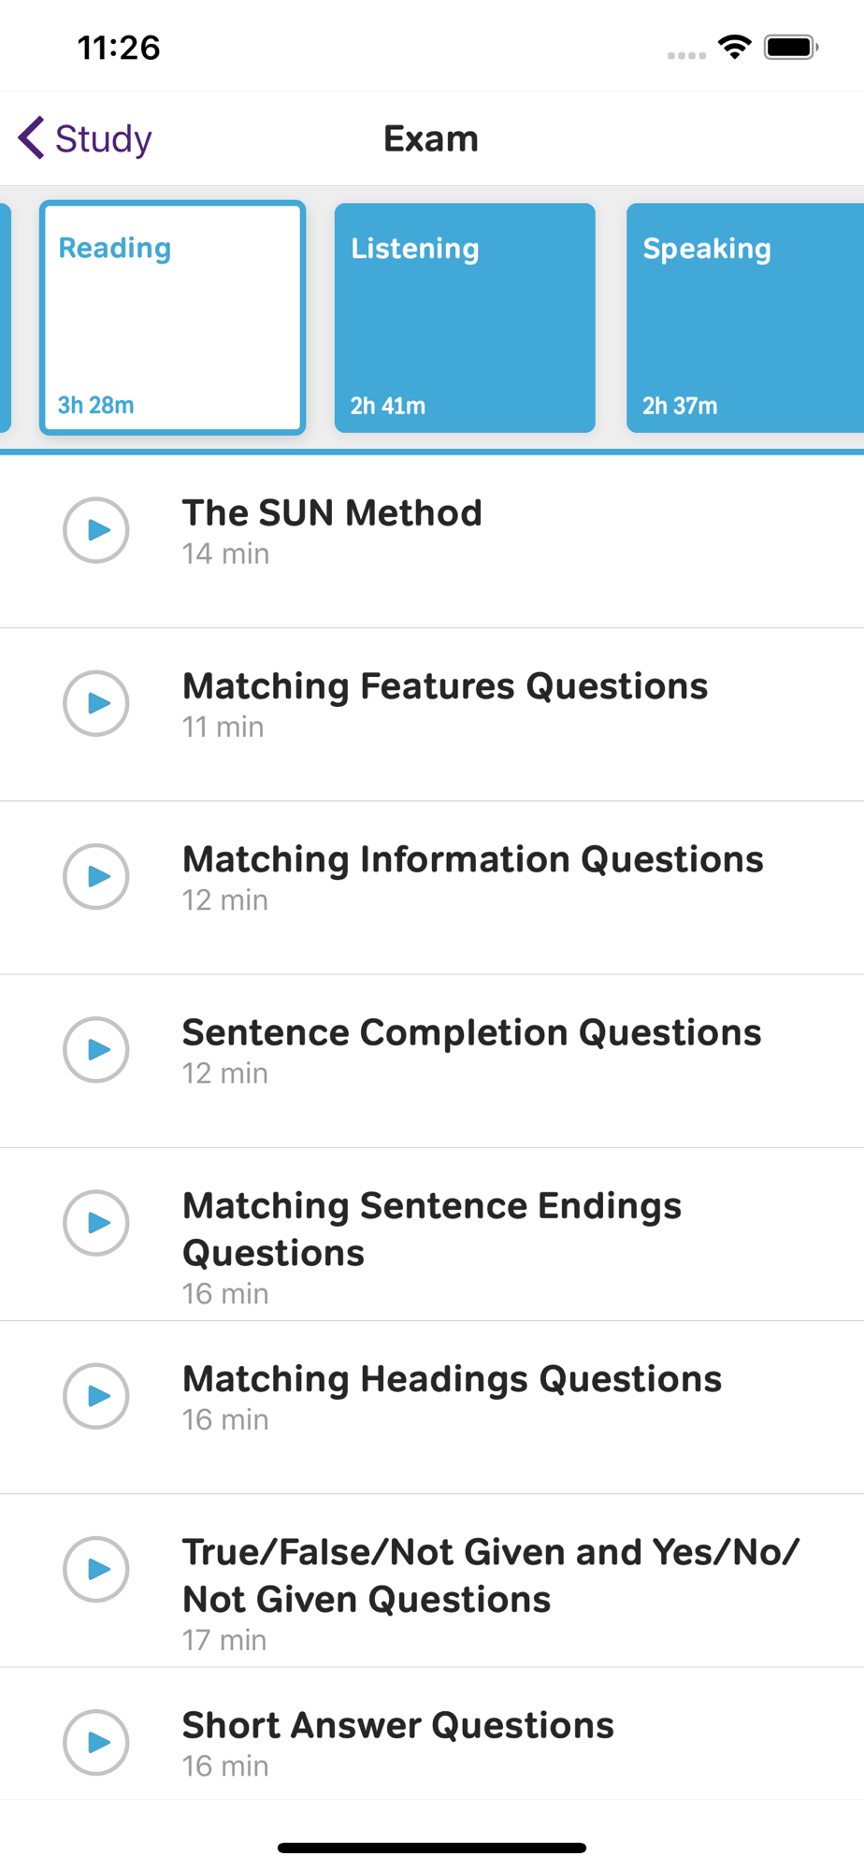Tap the Wi-Fi status icon
This screenshot has width=864, height=1870.
click(x=735, y=47)
